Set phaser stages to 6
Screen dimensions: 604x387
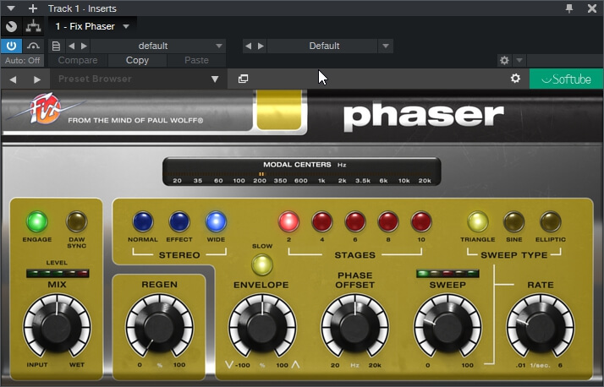click(354, 222)
